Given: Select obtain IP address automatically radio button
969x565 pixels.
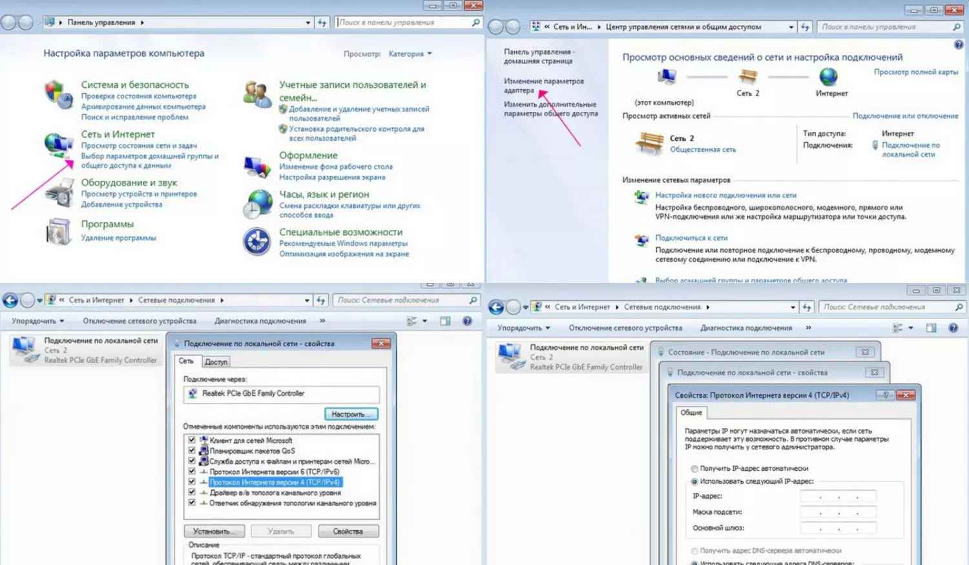Looking at the screenshot, I should pos(694,468).
